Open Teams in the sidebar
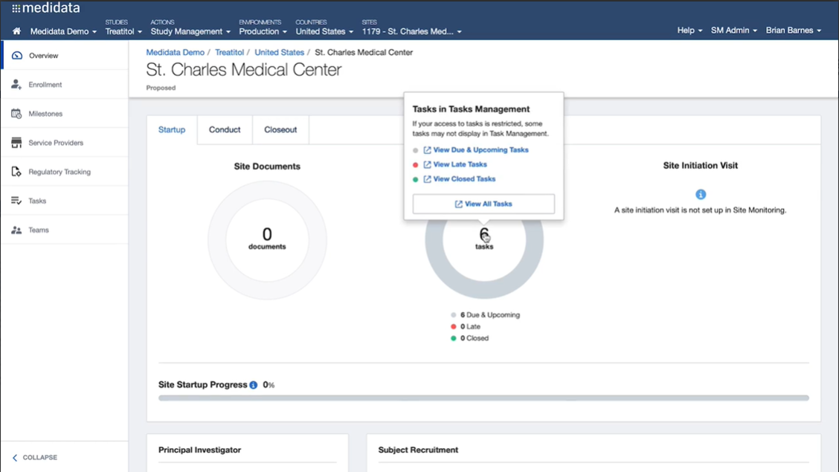 point(65,230)
